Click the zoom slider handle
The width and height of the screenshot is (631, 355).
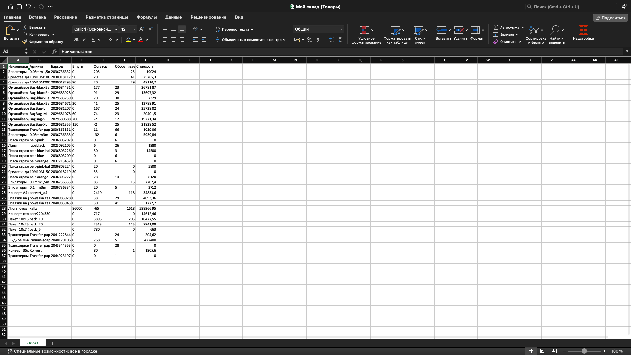584,351
